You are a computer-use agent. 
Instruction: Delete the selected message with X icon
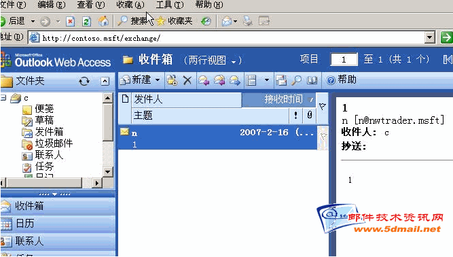click(x=187, y=80)
